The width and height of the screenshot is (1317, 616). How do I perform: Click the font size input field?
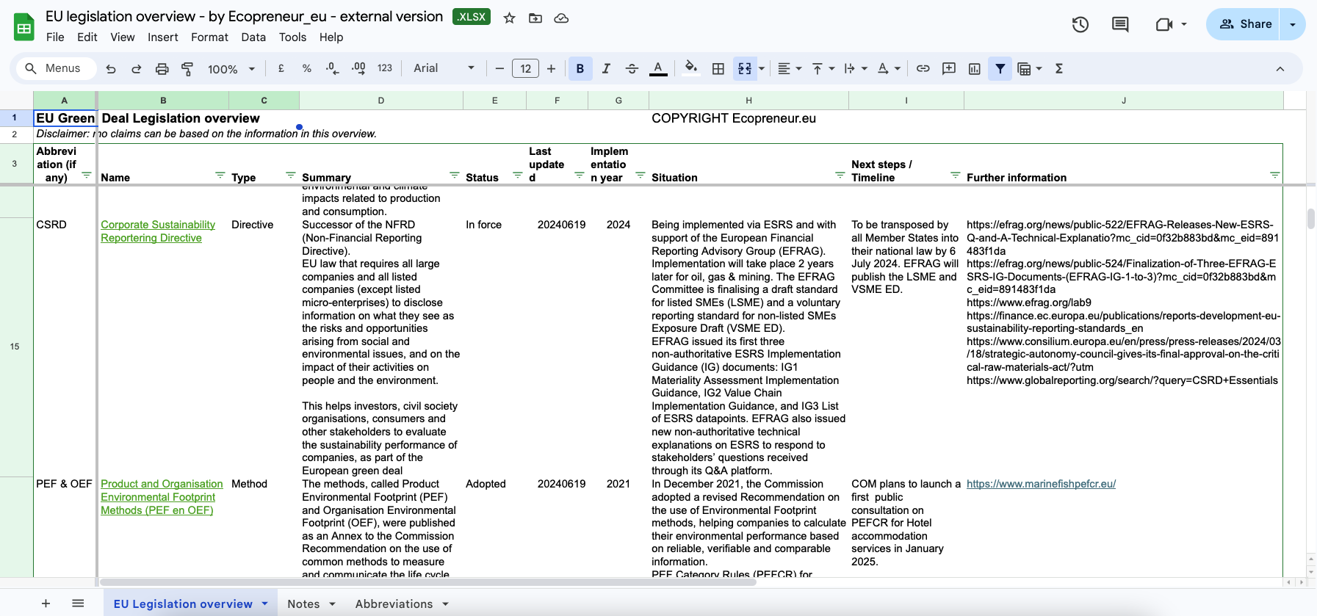pos(525,69)
